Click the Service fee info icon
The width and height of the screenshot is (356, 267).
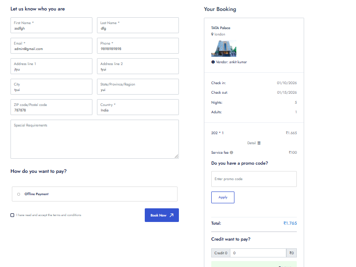pos(232,153)
